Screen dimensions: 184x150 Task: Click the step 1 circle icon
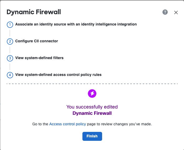pyautogui.click(x=10, y=25)
